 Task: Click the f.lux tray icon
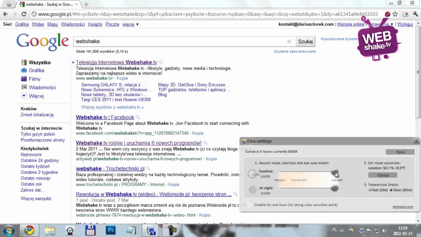click(351, 230)
